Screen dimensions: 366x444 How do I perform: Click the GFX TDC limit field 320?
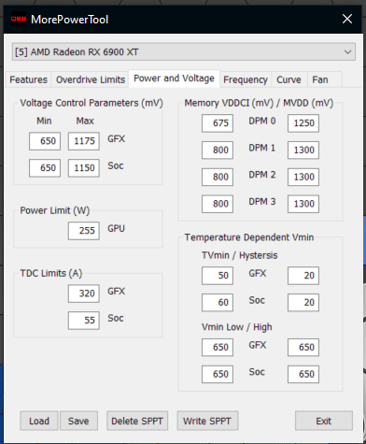pos(84,294)
